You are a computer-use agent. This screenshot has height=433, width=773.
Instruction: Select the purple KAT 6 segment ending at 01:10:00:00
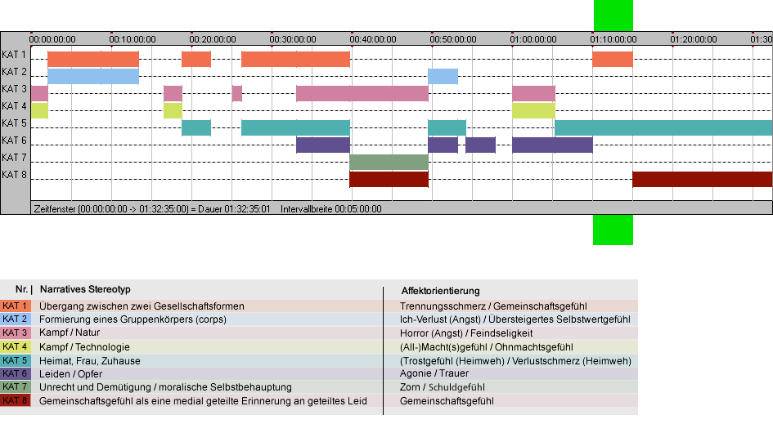(552, 145)
